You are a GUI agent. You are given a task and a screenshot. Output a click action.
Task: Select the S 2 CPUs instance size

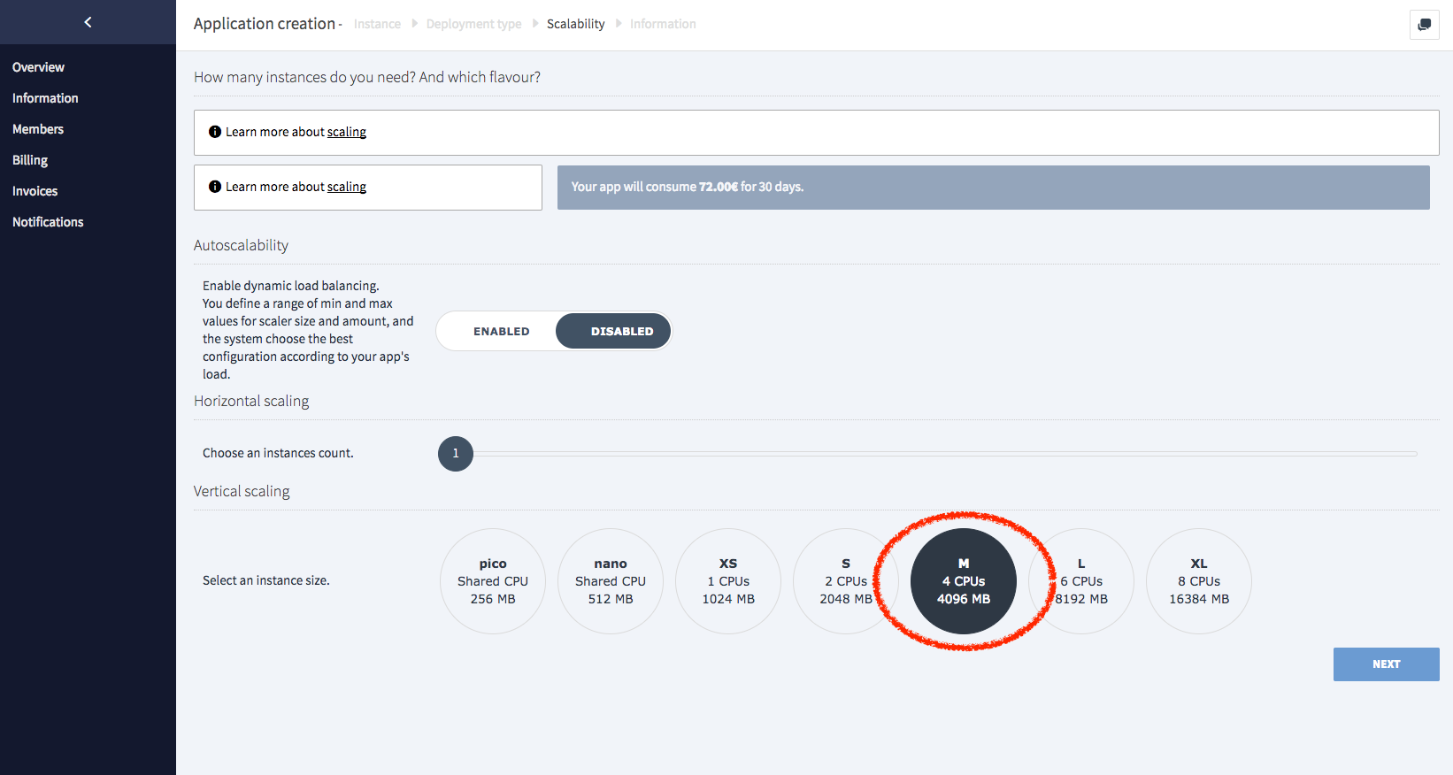pyautogui.click(x=845, y=581)
